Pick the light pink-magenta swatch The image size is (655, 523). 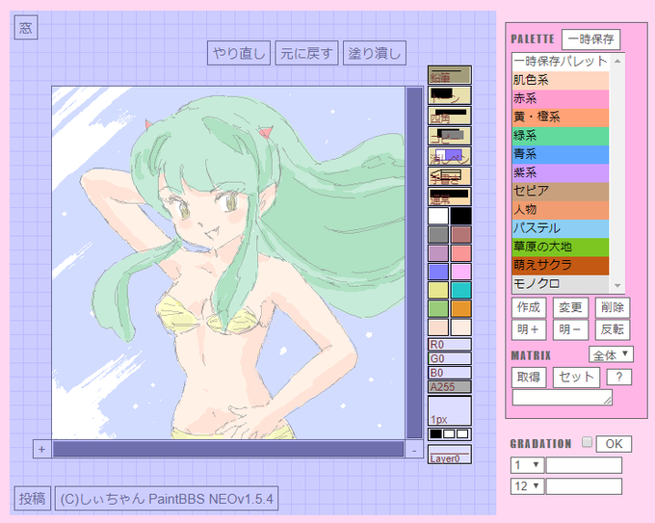pos(460,272)
